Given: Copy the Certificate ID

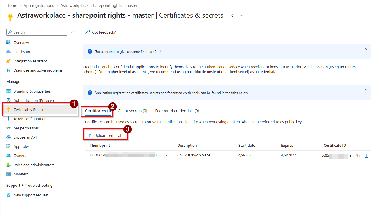Looking at the screenshot, I should pyautogui.click(x=358, y=155).
